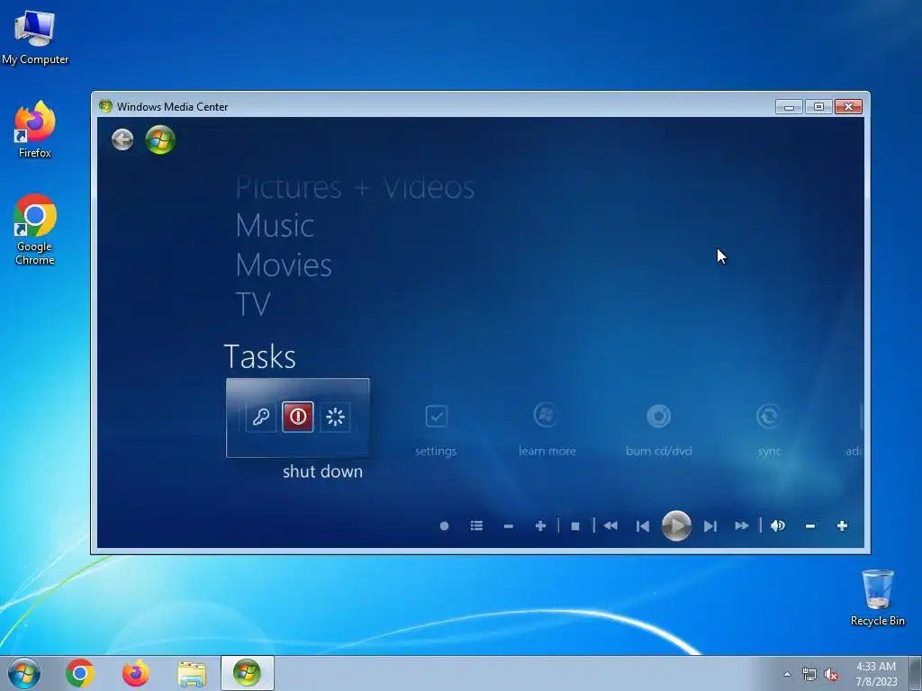Viewport: 922px width, 691px height.
Task: Start playback with the round play button
Action: [x=676, y=525]
